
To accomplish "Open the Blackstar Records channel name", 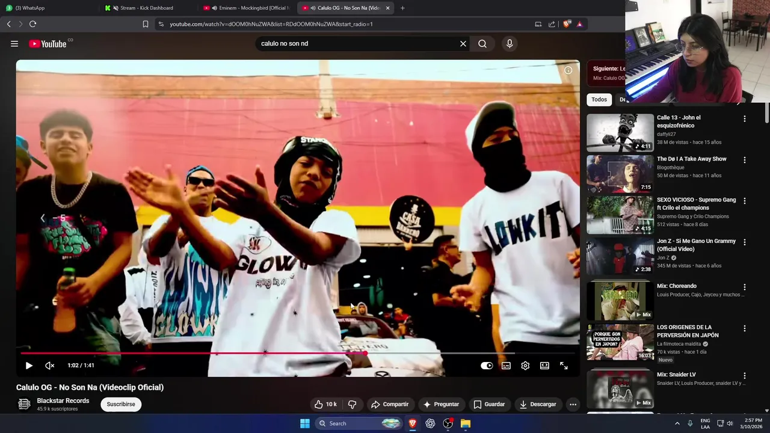I will (x=63, y=401).
